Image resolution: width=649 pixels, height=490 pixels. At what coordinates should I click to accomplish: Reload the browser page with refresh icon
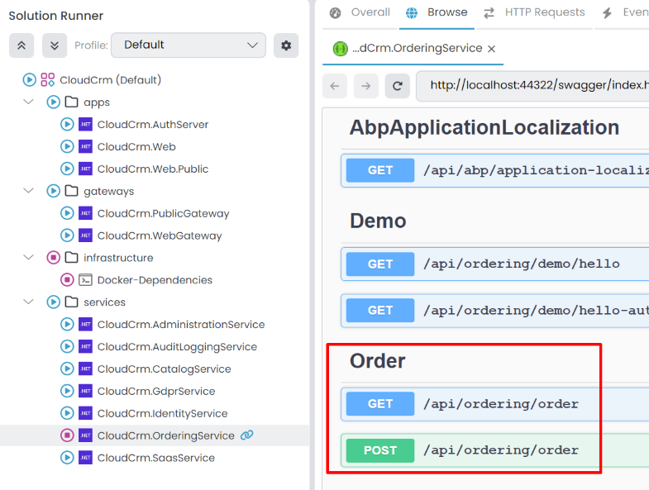[x=397, y=86]
